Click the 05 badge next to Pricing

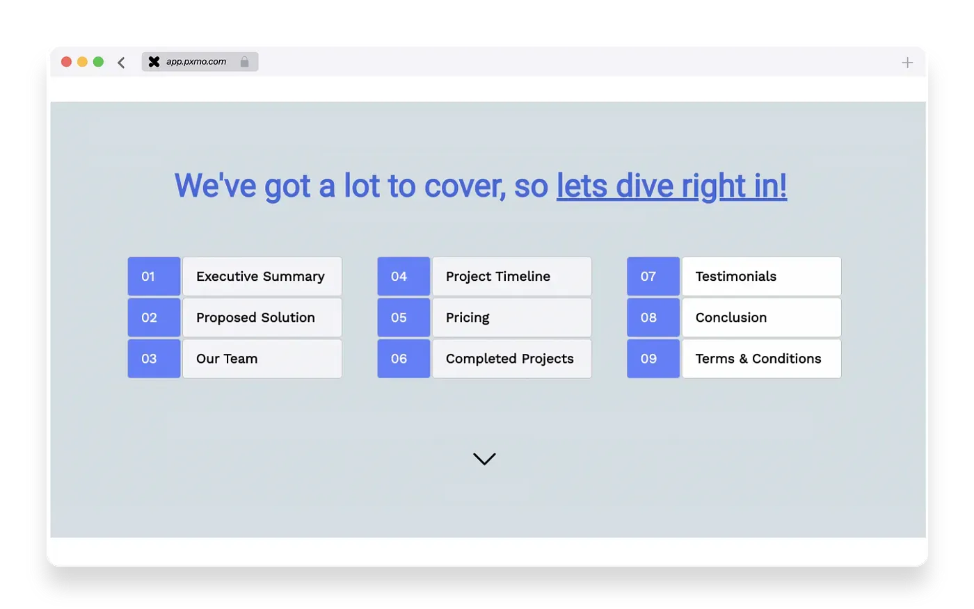[x=404, y=318]
